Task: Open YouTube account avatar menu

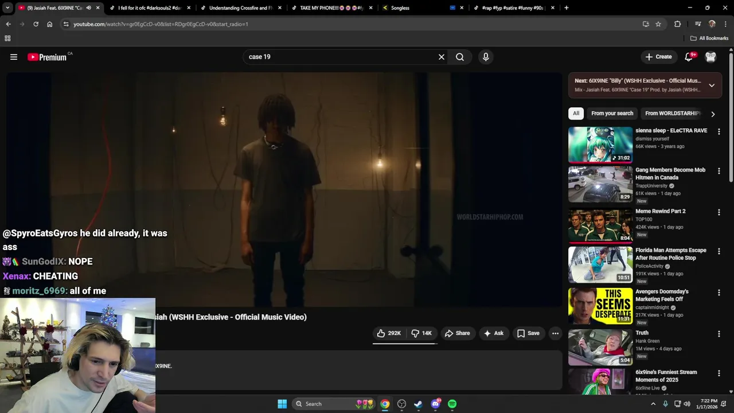Action: click(x=710, y=57)
